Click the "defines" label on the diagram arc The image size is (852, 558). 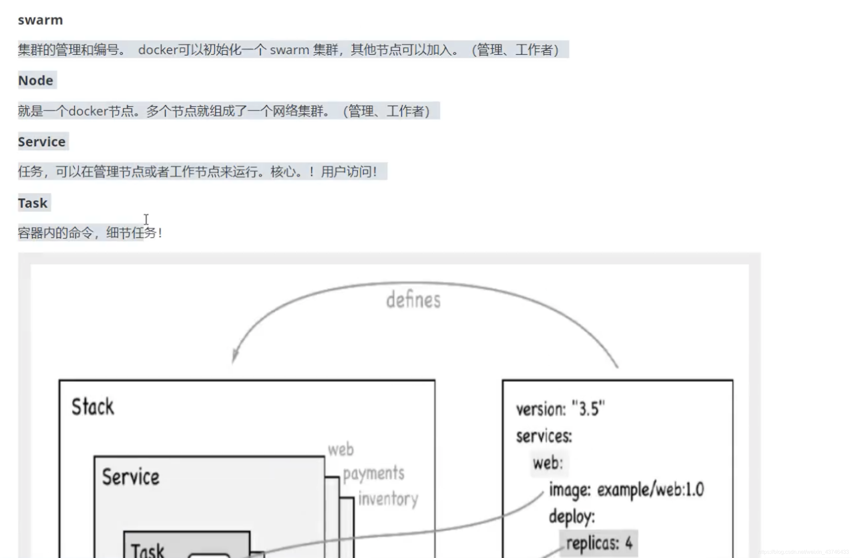click(413, 300)
